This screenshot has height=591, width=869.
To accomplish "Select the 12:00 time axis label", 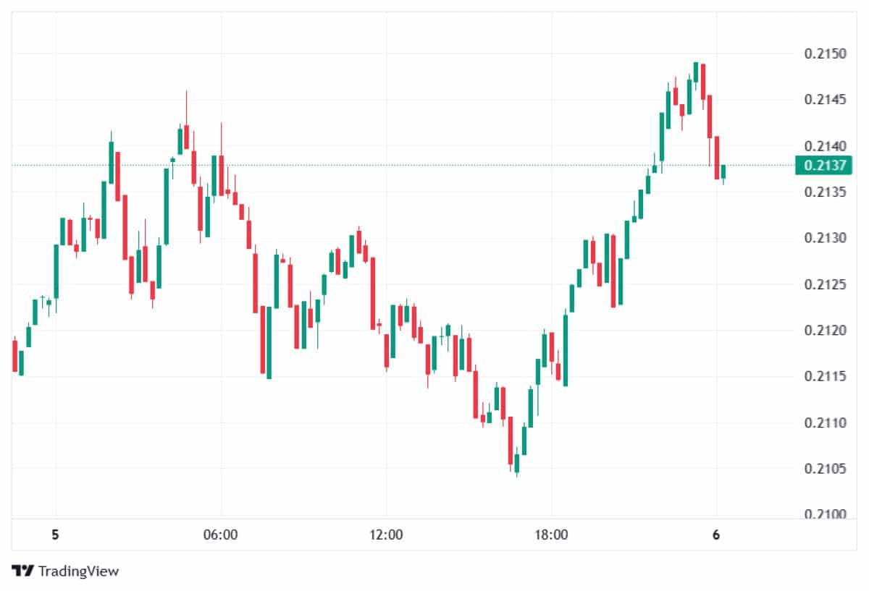I will (386, 535).
